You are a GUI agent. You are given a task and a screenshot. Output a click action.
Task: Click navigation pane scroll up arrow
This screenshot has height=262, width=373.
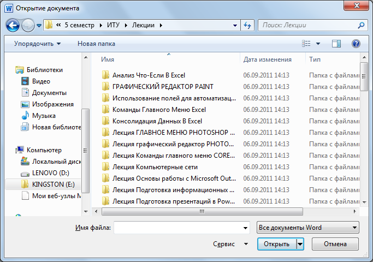[86, 57]
